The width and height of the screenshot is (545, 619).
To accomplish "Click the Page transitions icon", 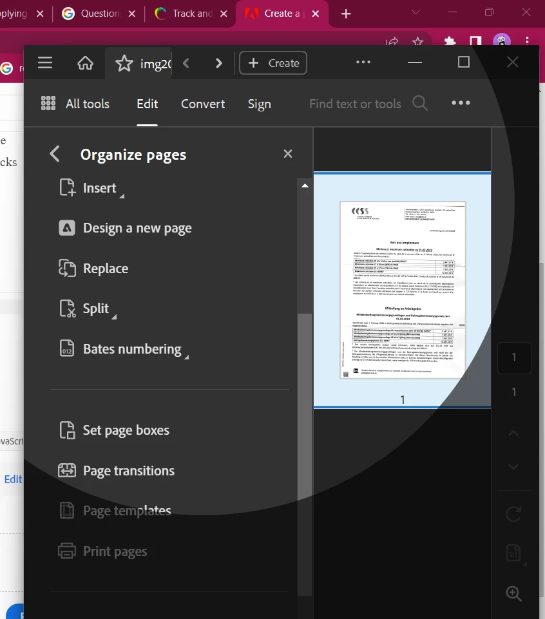I will tap(67, 470).
